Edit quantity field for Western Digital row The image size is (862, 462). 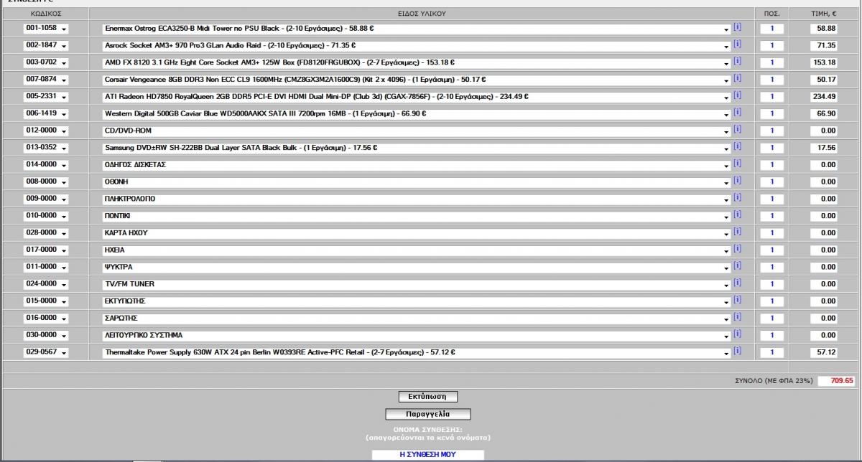click(771, 114)
